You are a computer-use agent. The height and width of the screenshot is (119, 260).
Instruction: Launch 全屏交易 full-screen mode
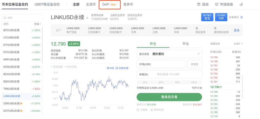122,68
